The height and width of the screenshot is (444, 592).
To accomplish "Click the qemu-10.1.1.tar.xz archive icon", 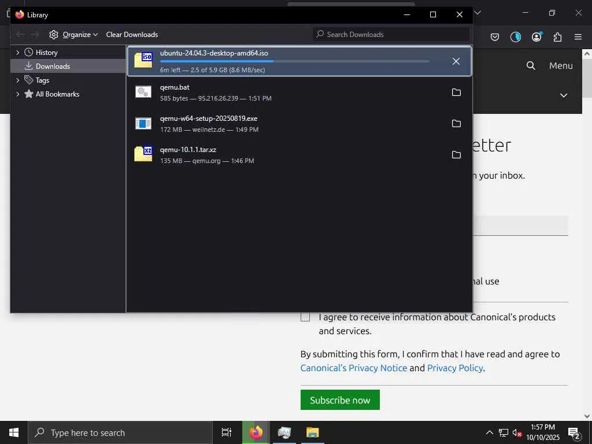I will pyautogui.click(x=143, y=154).
